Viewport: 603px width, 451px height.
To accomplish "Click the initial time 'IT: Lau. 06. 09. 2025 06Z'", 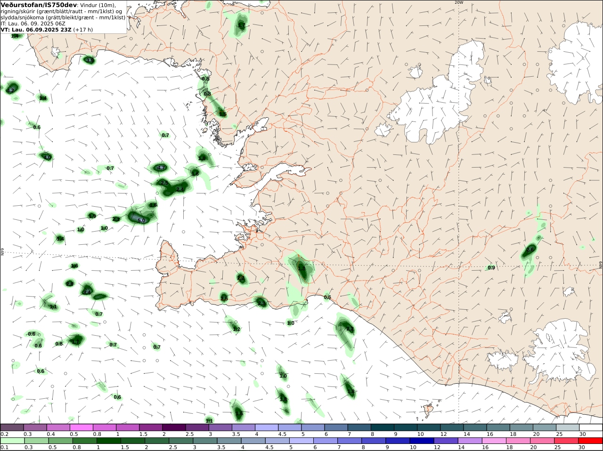I will (x=33, y=23).
